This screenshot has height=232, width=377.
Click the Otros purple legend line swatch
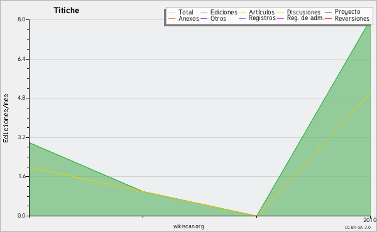click(x=204, y=18)
